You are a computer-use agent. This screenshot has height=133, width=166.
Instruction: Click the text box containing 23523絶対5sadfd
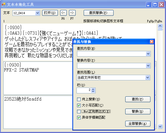pos(38,112)
